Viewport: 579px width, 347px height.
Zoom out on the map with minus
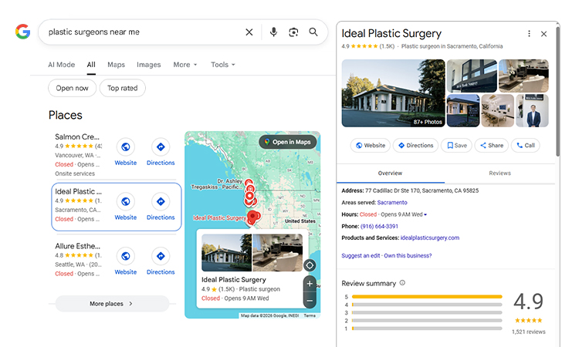(310, 301)
